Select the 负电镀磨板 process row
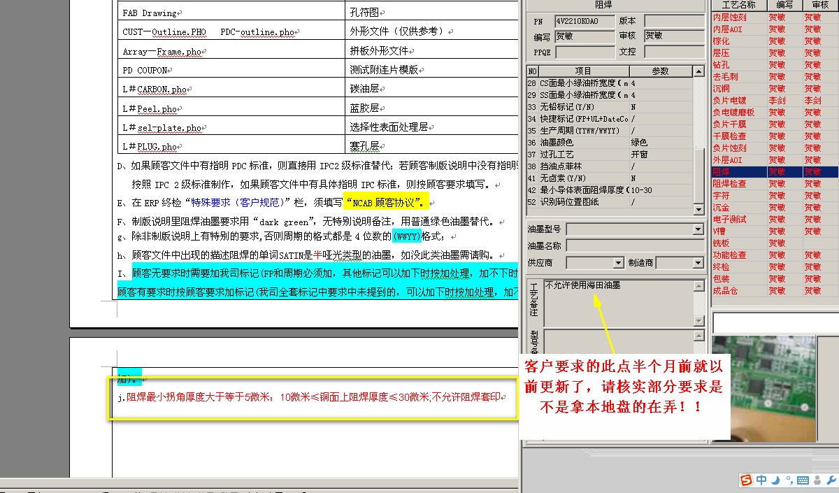This screenshot has height=493, width=839. coord(774,112)
